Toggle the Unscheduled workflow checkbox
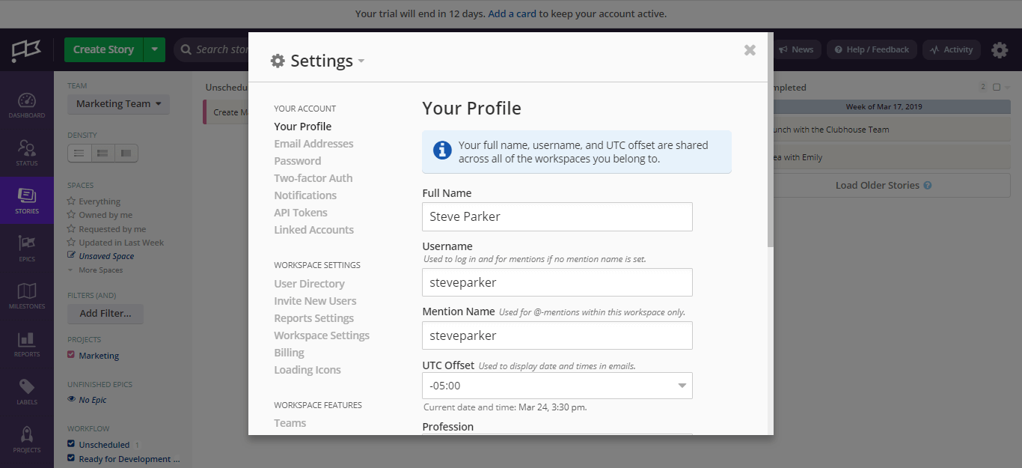Image resolution: width=1022 pixels, height=468 pixels. 71,444
